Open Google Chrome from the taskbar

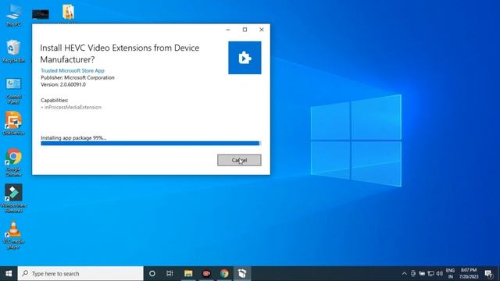(224, 273)
